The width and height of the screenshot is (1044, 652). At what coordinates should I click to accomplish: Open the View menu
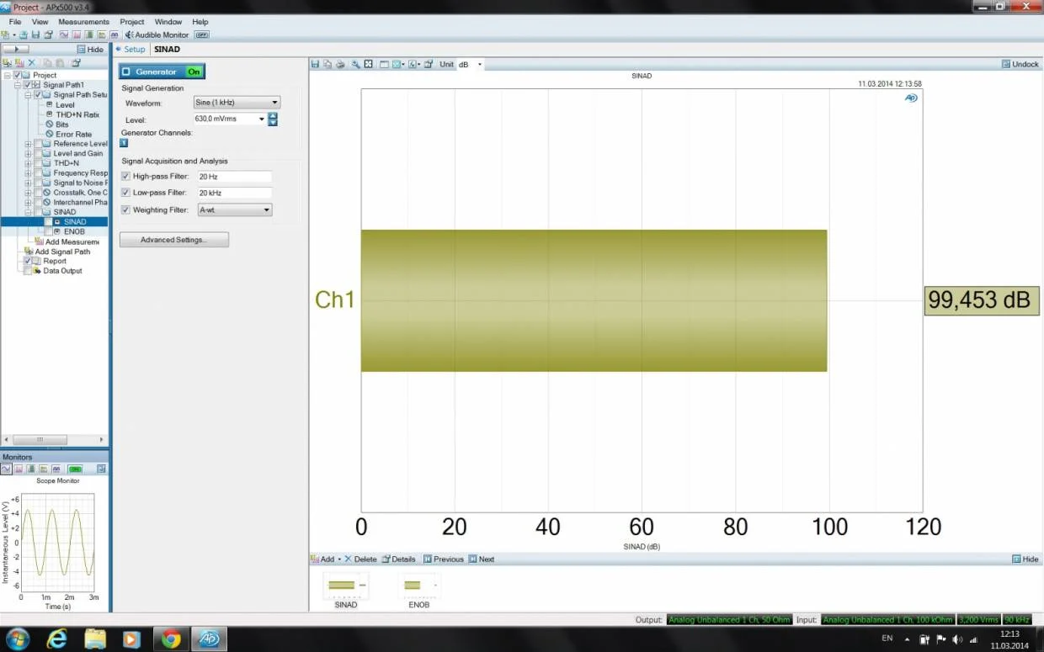pos(40,22)
